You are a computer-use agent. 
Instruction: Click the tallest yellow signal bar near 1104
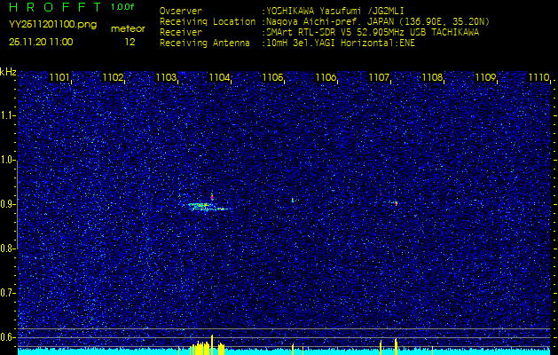coord(212,344)
